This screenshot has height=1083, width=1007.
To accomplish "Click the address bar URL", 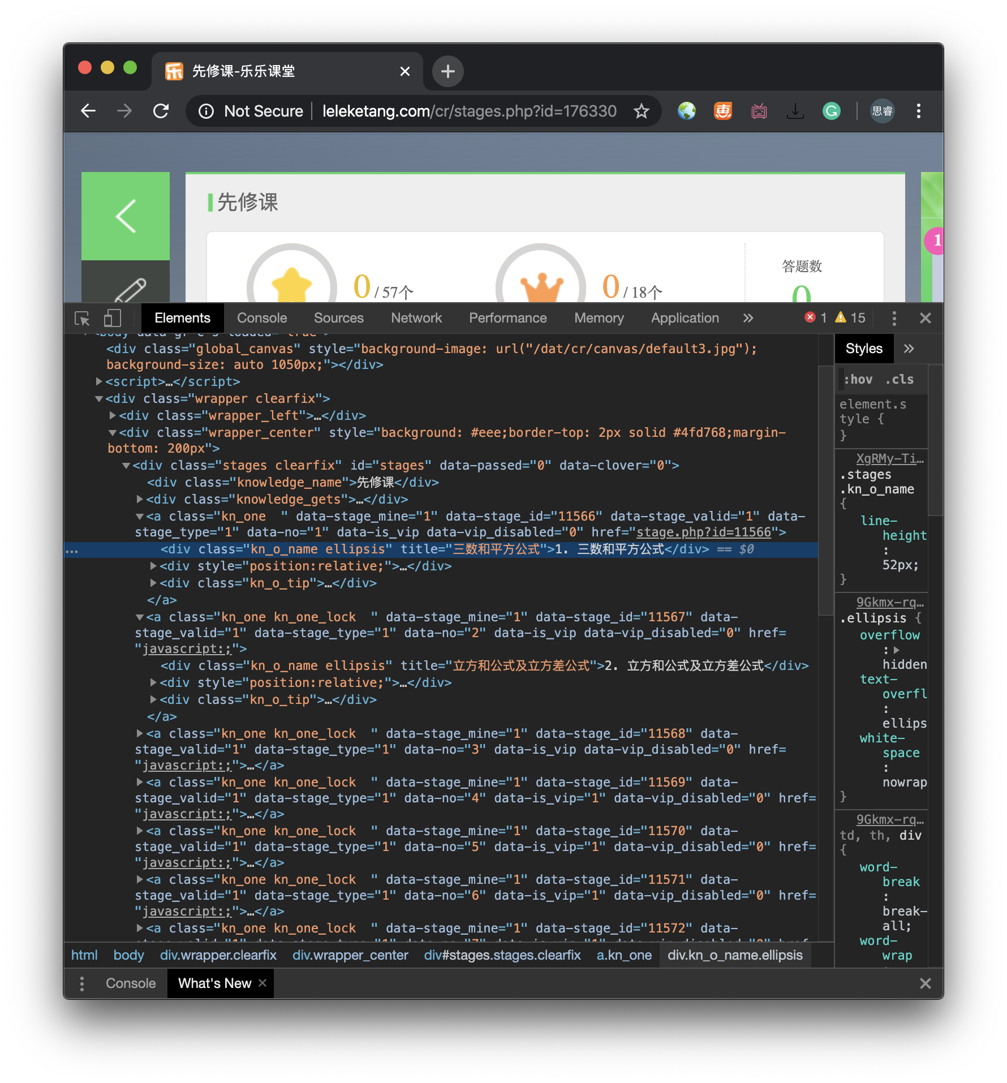I will (x=469, y=111).
